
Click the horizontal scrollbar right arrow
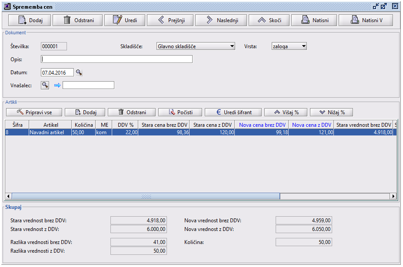click(x=393, y=196)
